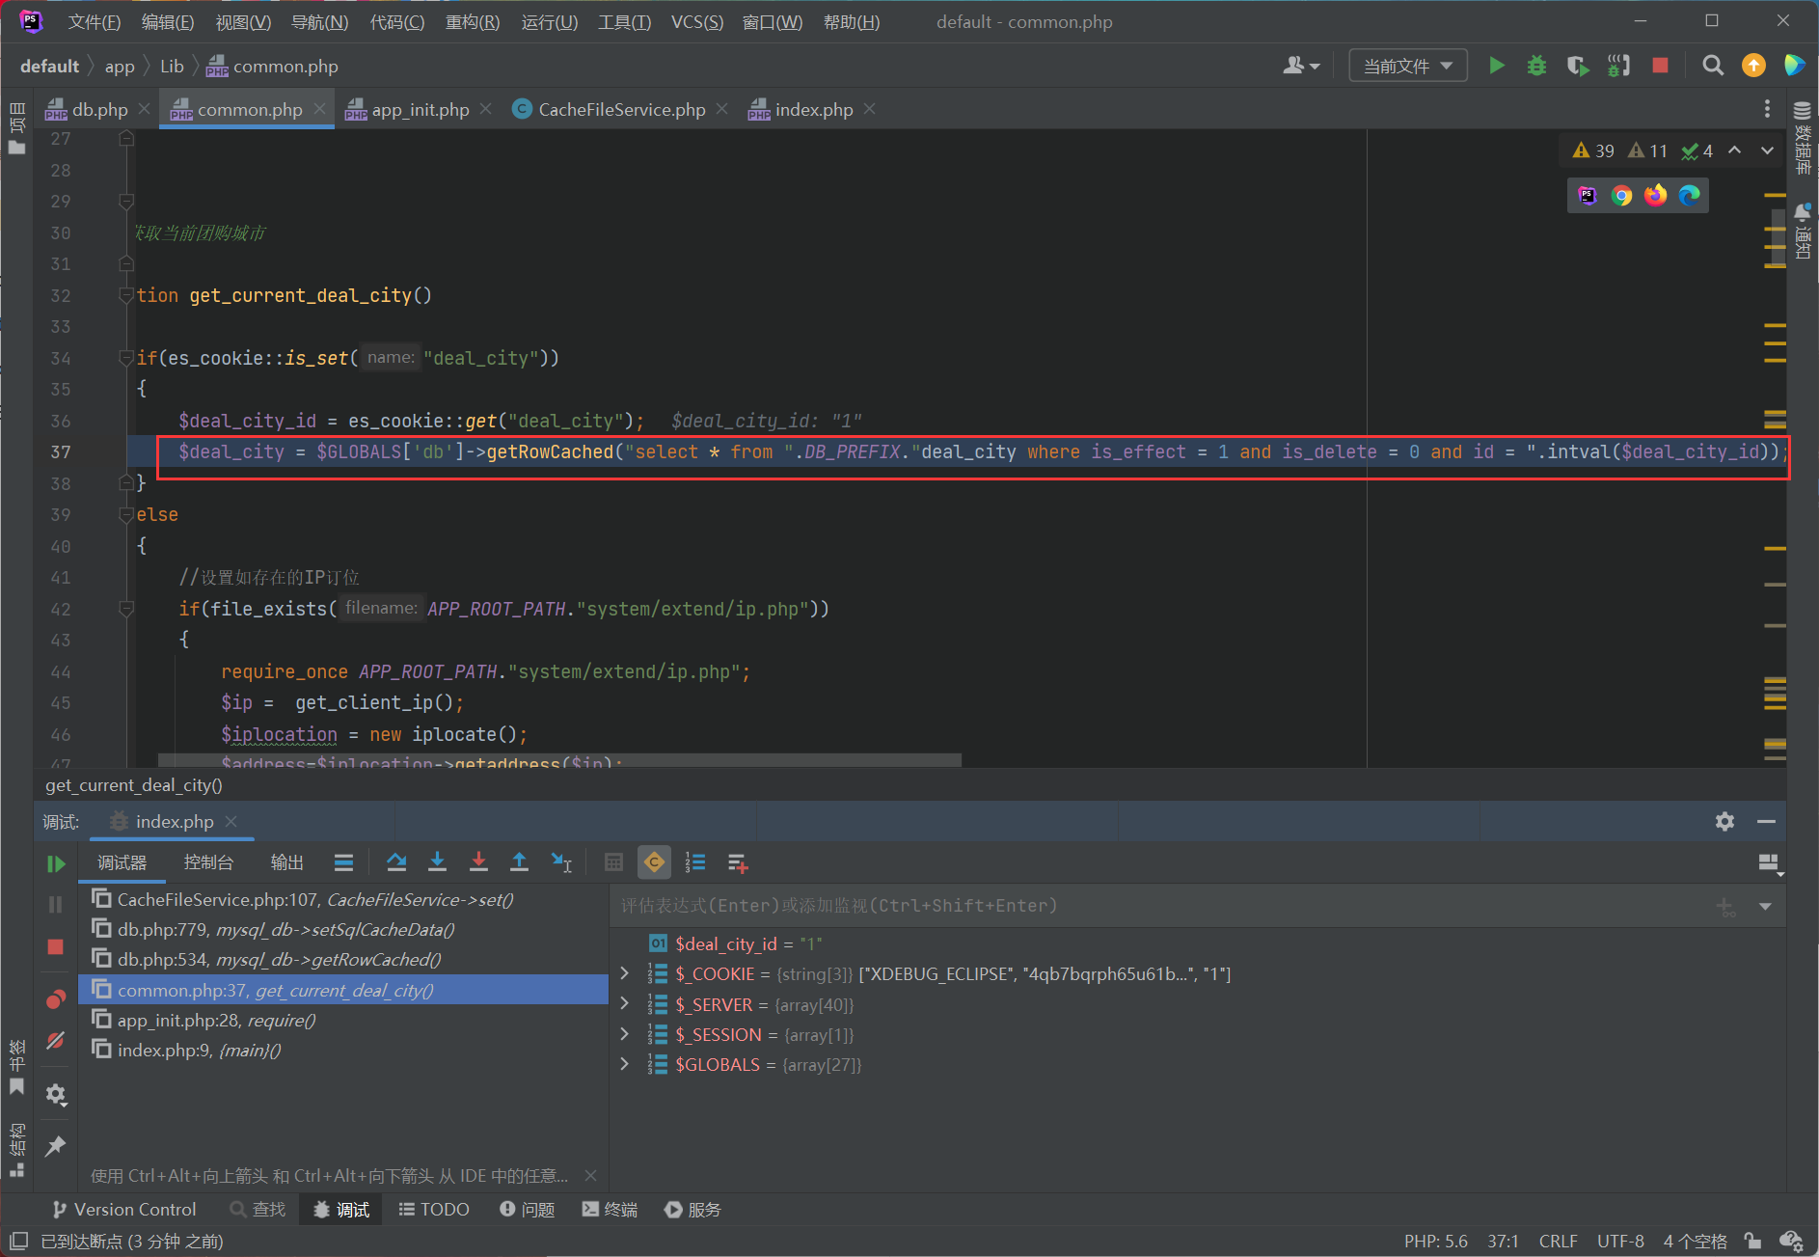Click the Step Out debug icon
Image resolution: width=1819 pixels, height=1257 pixels.
[519, 862]
